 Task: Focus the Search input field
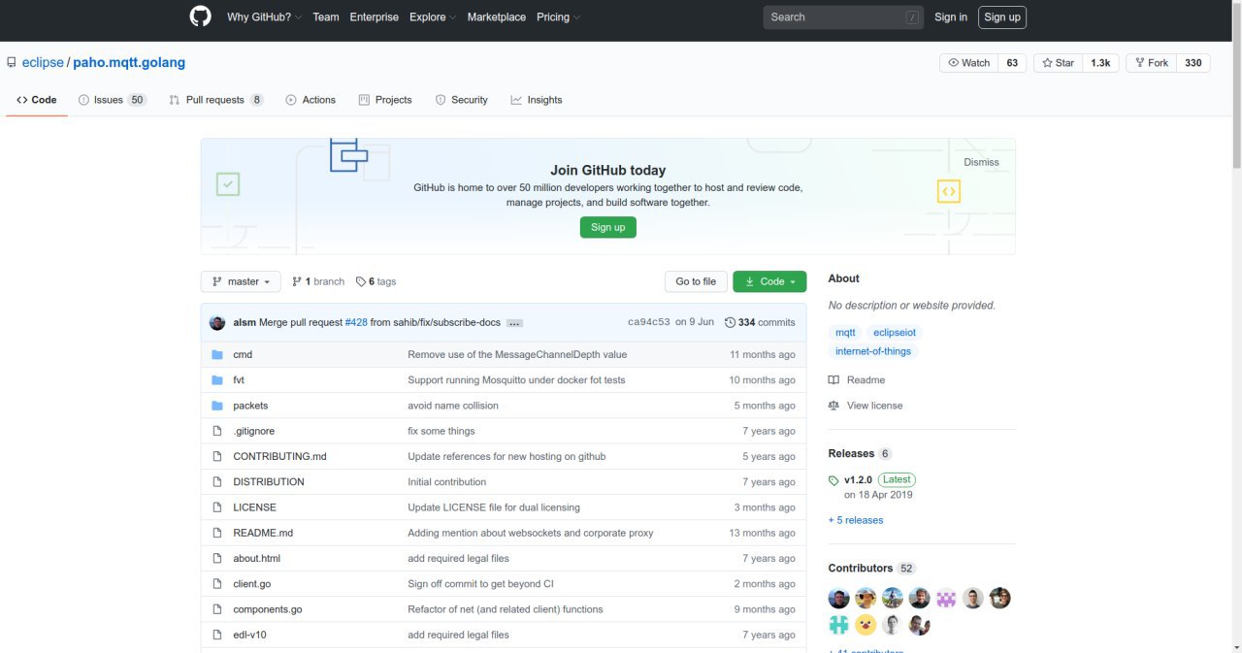point(842,17)
